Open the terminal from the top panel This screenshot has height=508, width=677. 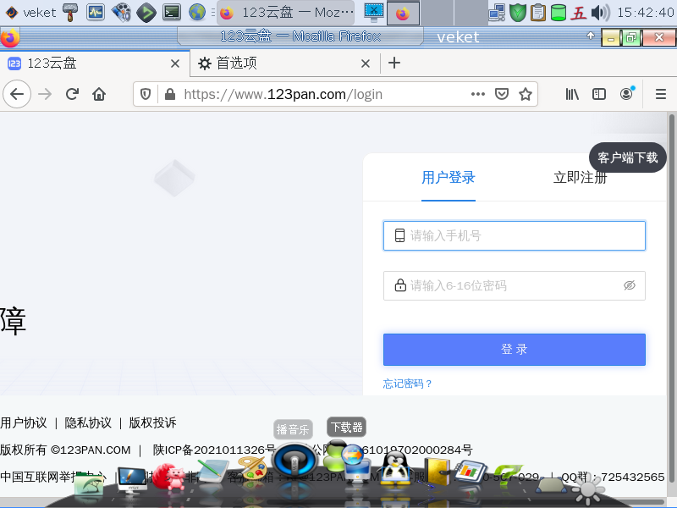(x=172, y=13)
